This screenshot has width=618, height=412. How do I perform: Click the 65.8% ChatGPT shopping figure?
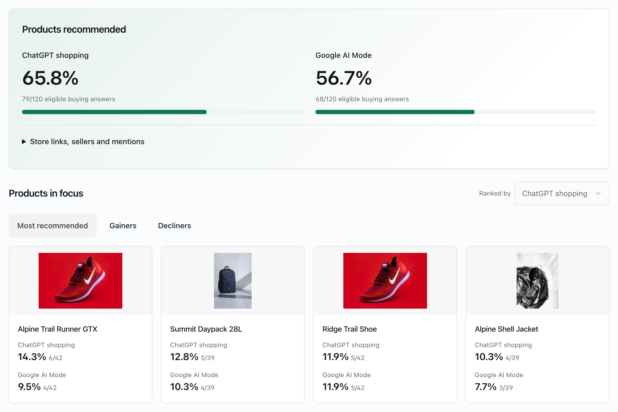click(x=50, y=78)
